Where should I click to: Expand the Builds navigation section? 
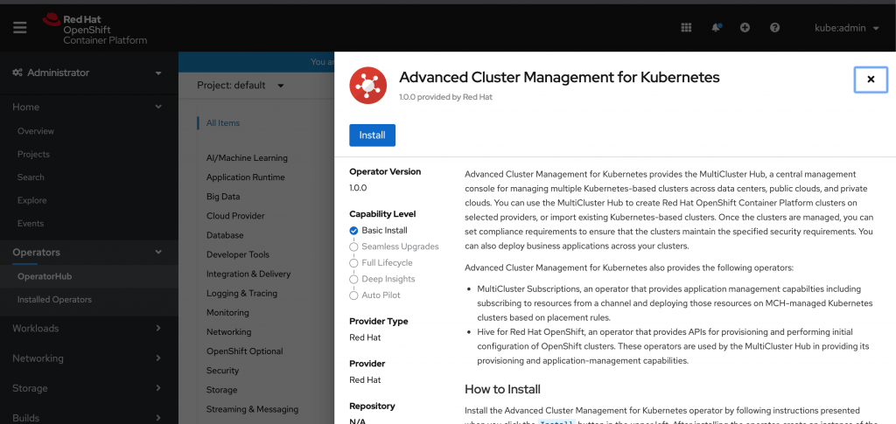tap(87, 418)
